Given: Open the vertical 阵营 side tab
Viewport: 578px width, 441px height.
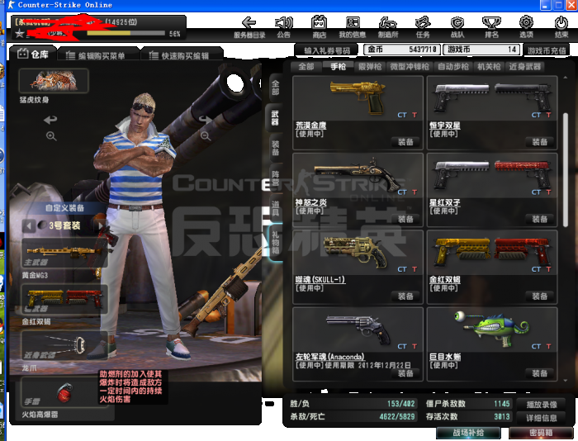Looking at the screenshot, I should [276, 178].
